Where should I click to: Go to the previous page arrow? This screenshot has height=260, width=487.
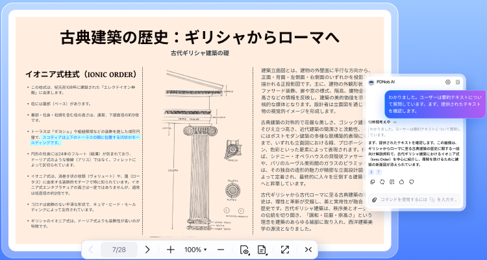91,250
